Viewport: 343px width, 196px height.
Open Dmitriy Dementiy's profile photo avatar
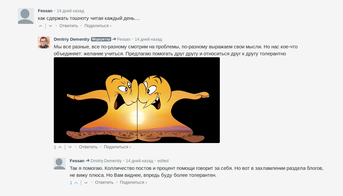pyautogui.click(x=44, y=42)
